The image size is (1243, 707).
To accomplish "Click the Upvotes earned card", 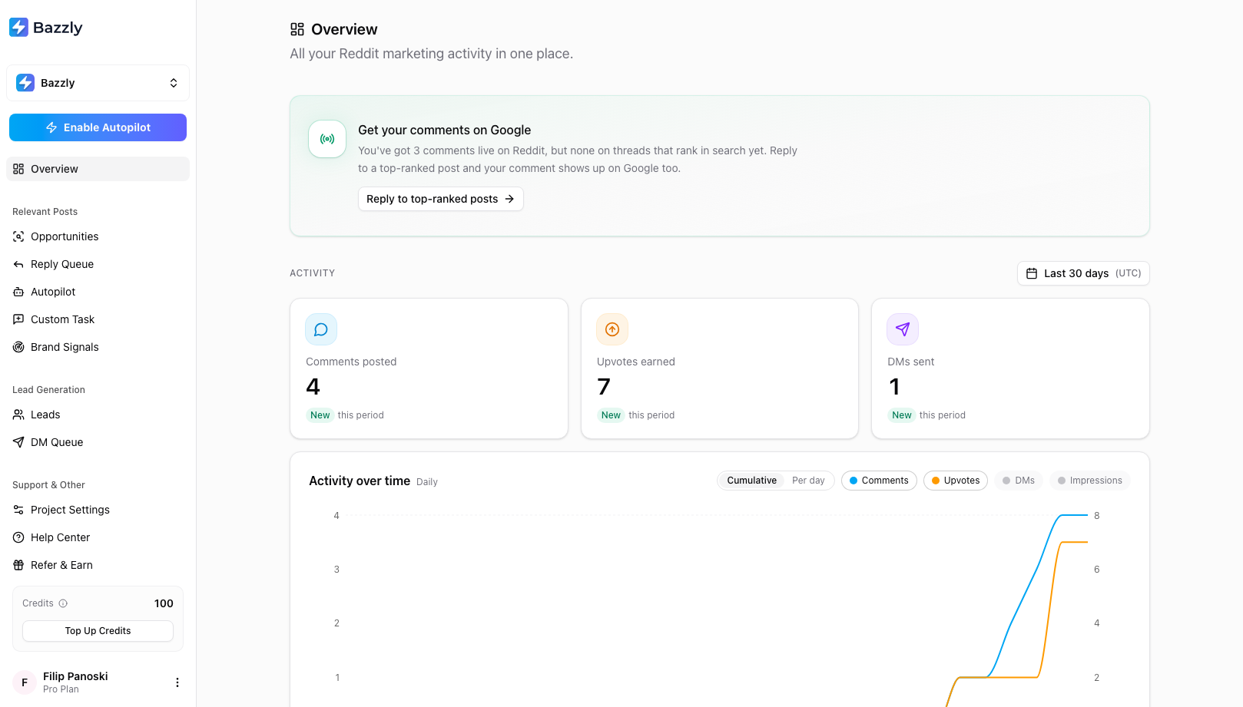I will 720,368.
